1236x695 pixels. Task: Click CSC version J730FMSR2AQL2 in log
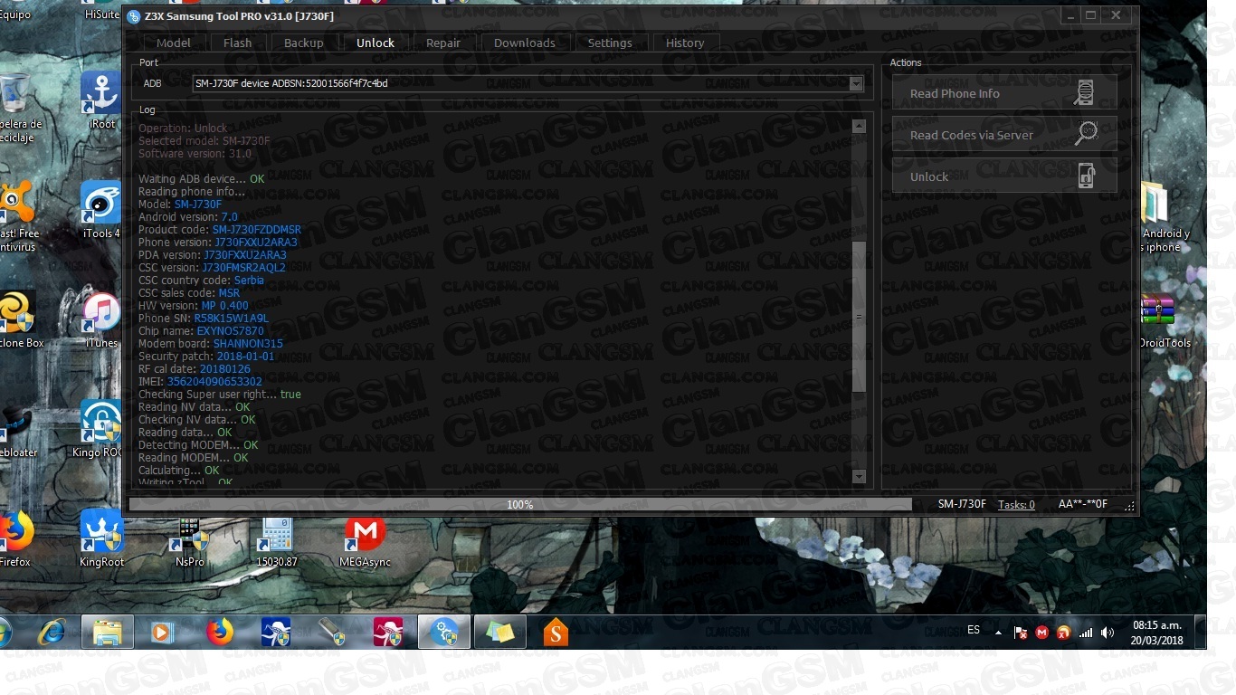point(243,268)
